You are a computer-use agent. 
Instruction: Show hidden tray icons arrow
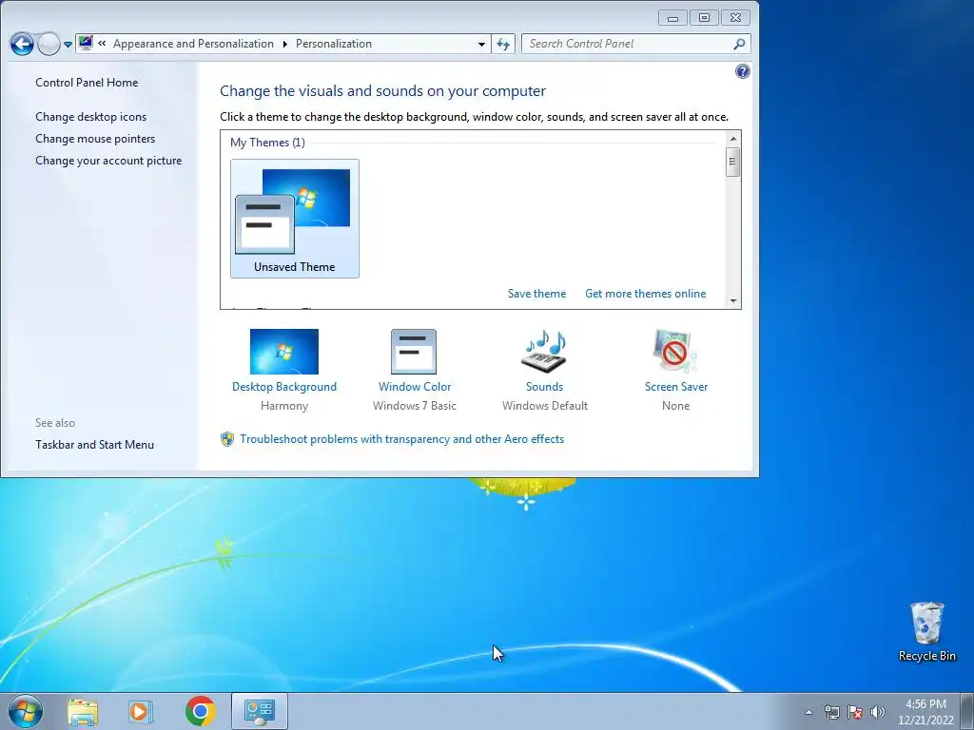click(x=808, y=712)
